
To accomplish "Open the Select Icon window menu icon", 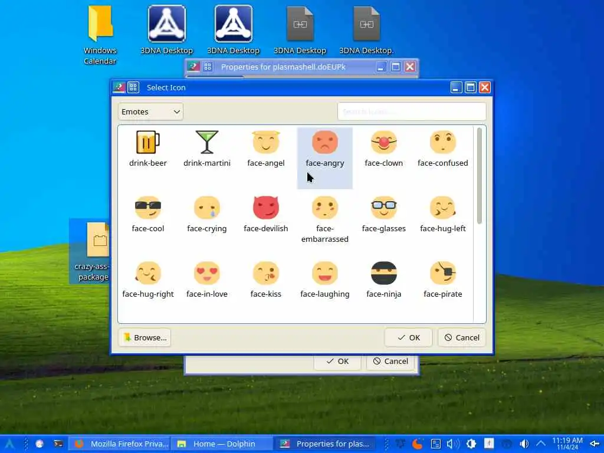I will coord(119,87).
